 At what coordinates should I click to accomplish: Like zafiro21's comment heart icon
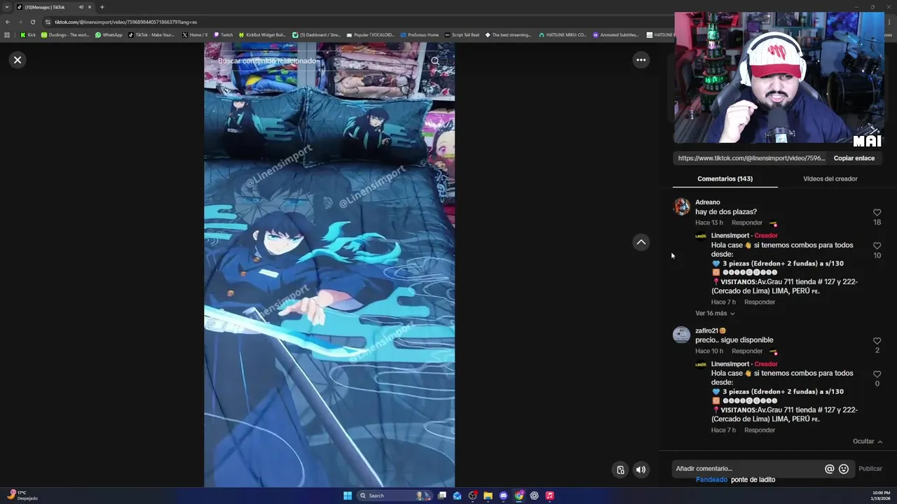coord(877,340)
